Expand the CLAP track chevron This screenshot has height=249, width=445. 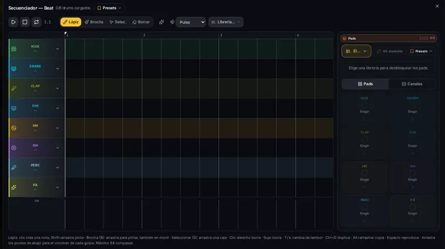pos(57,88)
